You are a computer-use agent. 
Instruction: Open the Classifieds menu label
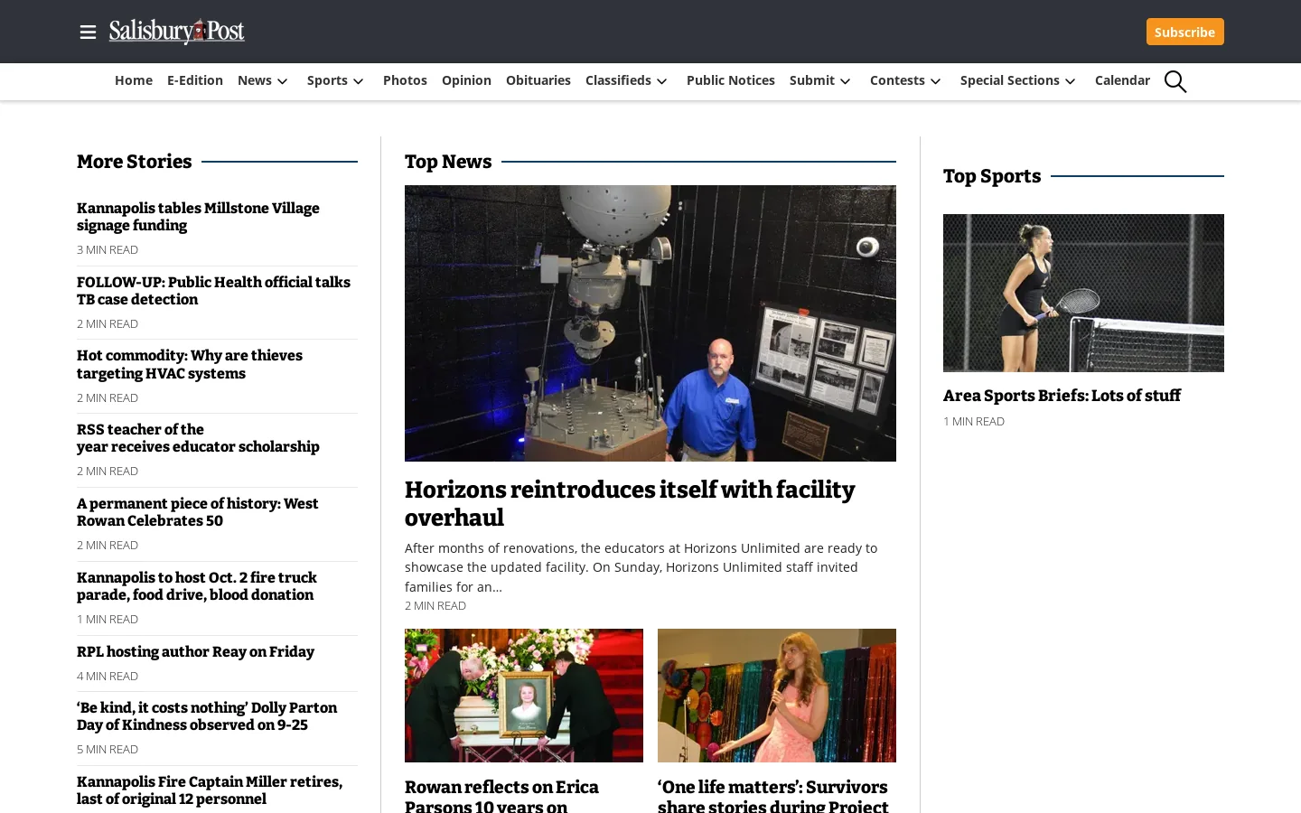pyautogui.click(x=618, y=80)
